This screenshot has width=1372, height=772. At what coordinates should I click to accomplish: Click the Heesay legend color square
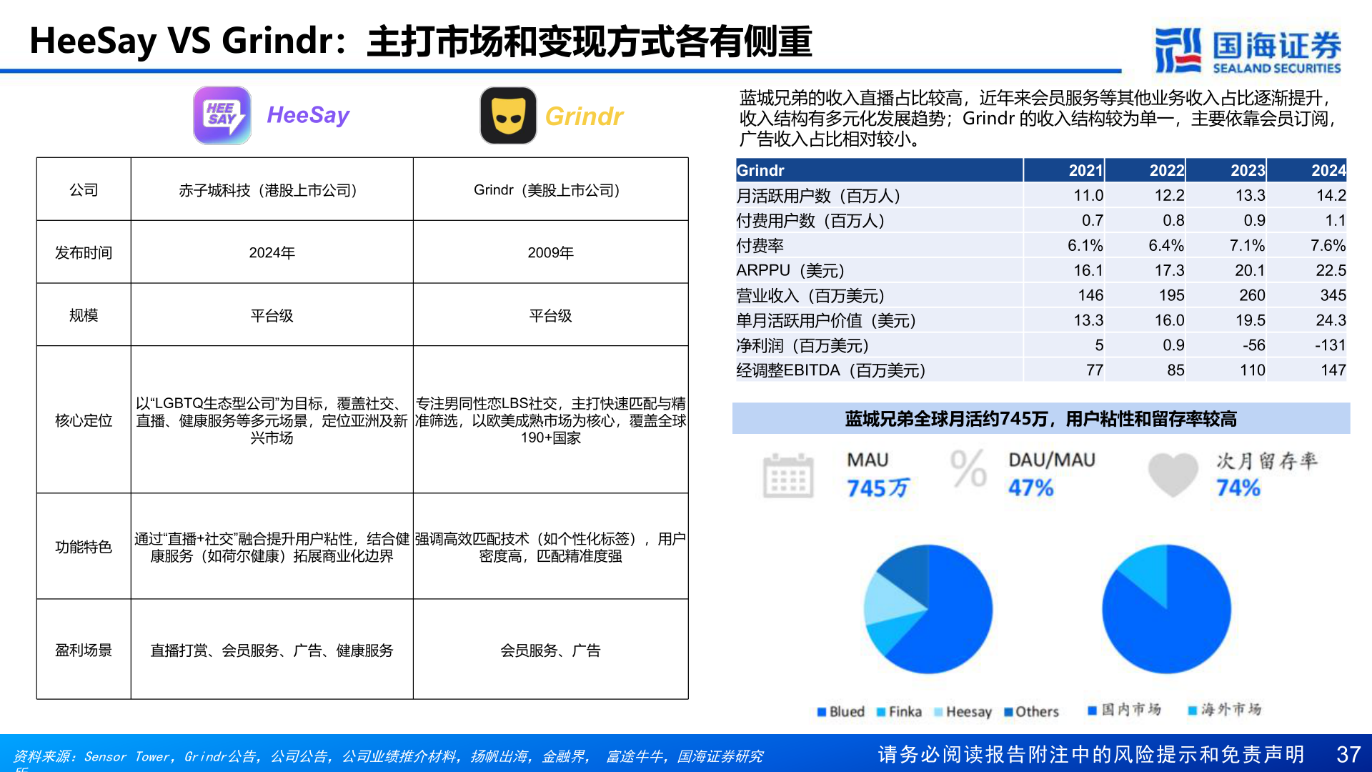938,712
